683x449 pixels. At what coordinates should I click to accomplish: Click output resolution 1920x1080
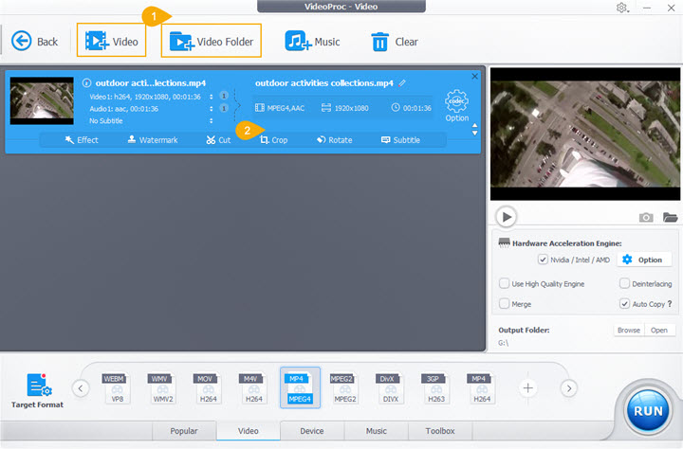[352, 108]
